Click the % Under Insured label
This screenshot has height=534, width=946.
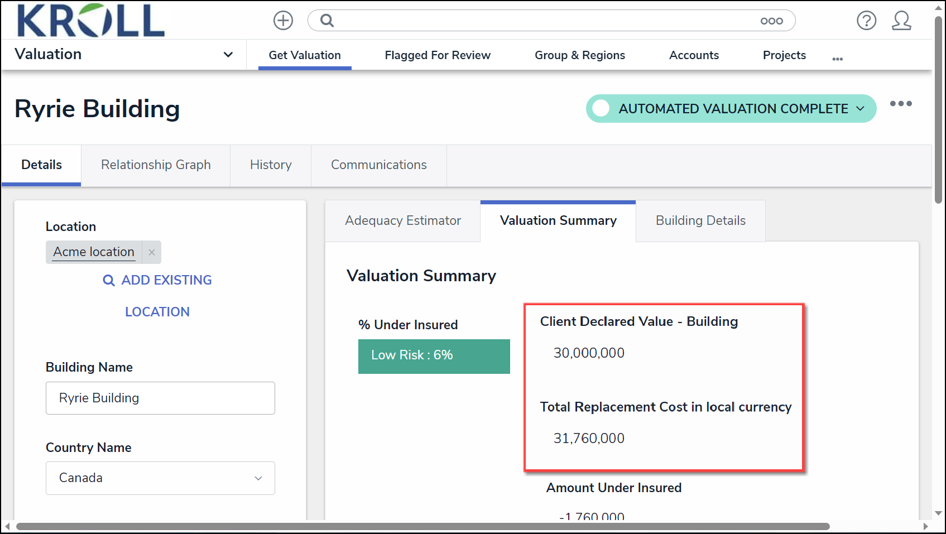(x=408, y=325)
